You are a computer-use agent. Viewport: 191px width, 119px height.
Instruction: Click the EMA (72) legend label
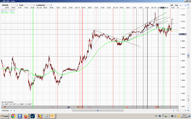tap(8, 11)
